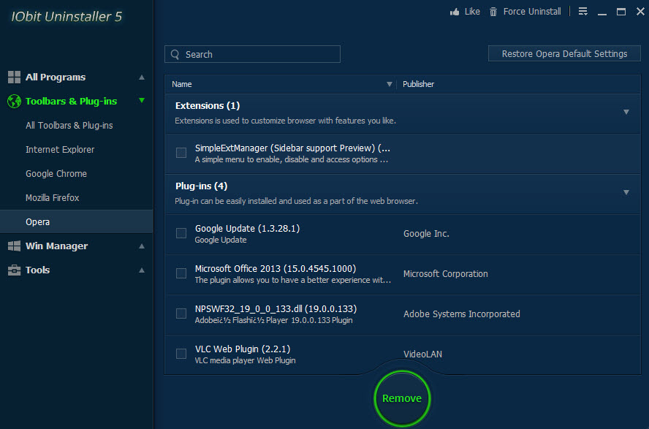Image resolution: width=649 pixels, height=429 pixels.
Task: Expand Win Manager section arrow
Action: coord(142,246)
